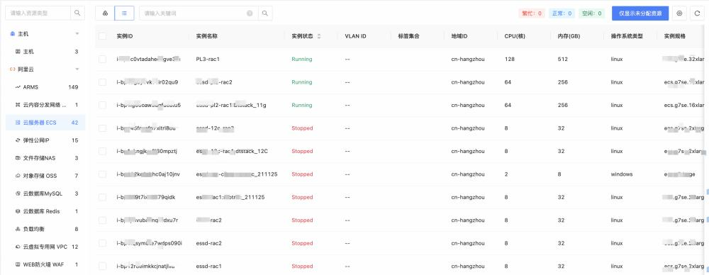The width and height of the screenshot is (709, 275).
Task: Switch to list view icon
Action: point(124,13)
